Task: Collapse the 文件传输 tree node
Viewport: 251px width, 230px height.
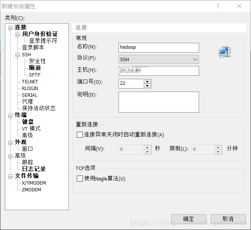Action: click(11, 176)
